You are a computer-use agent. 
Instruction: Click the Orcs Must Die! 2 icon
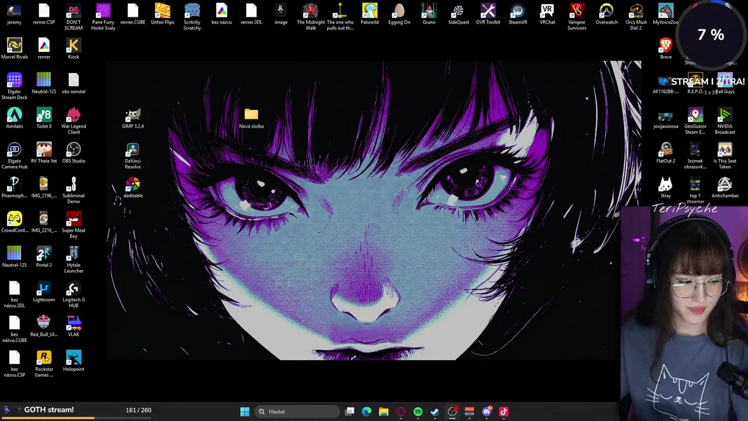636,16
